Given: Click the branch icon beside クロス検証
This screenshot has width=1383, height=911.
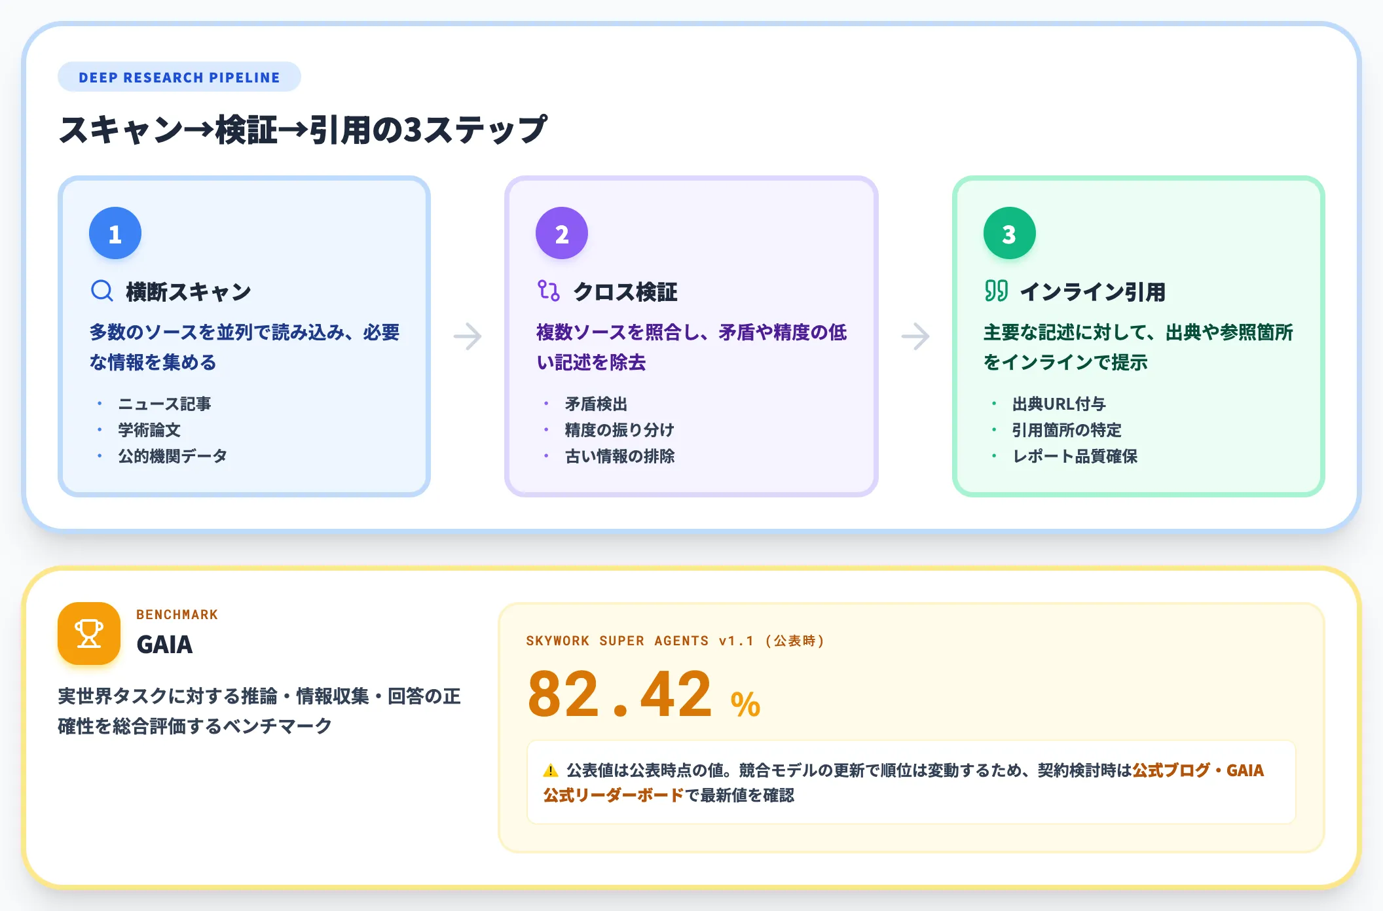Looking at the screenshot, I should [x=548, y=291].
